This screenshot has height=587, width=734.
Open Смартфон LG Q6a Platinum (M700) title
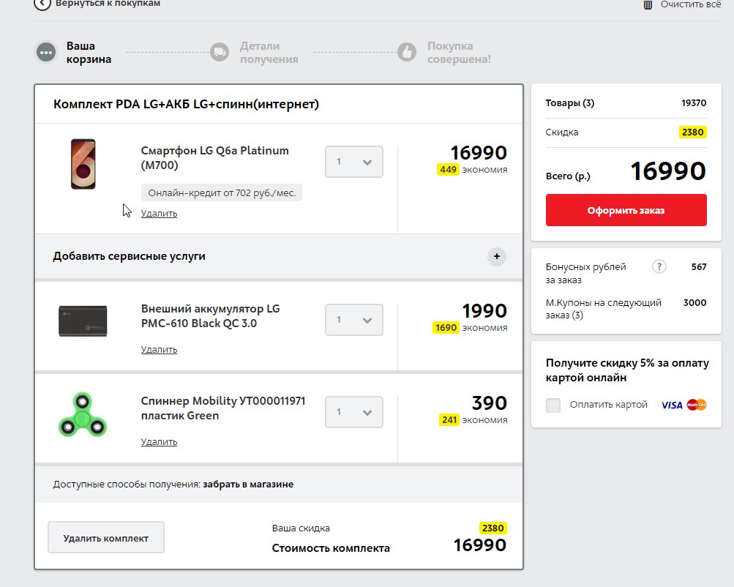[215, 158]
